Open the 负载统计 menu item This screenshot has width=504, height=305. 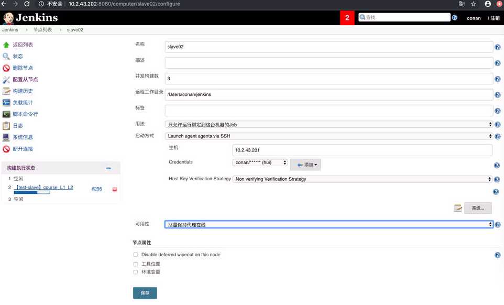coord(23,103)
